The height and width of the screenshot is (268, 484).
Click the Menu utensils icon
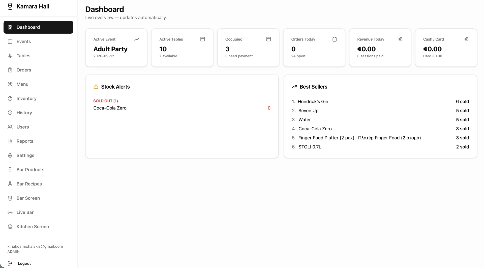coord(10,84)
